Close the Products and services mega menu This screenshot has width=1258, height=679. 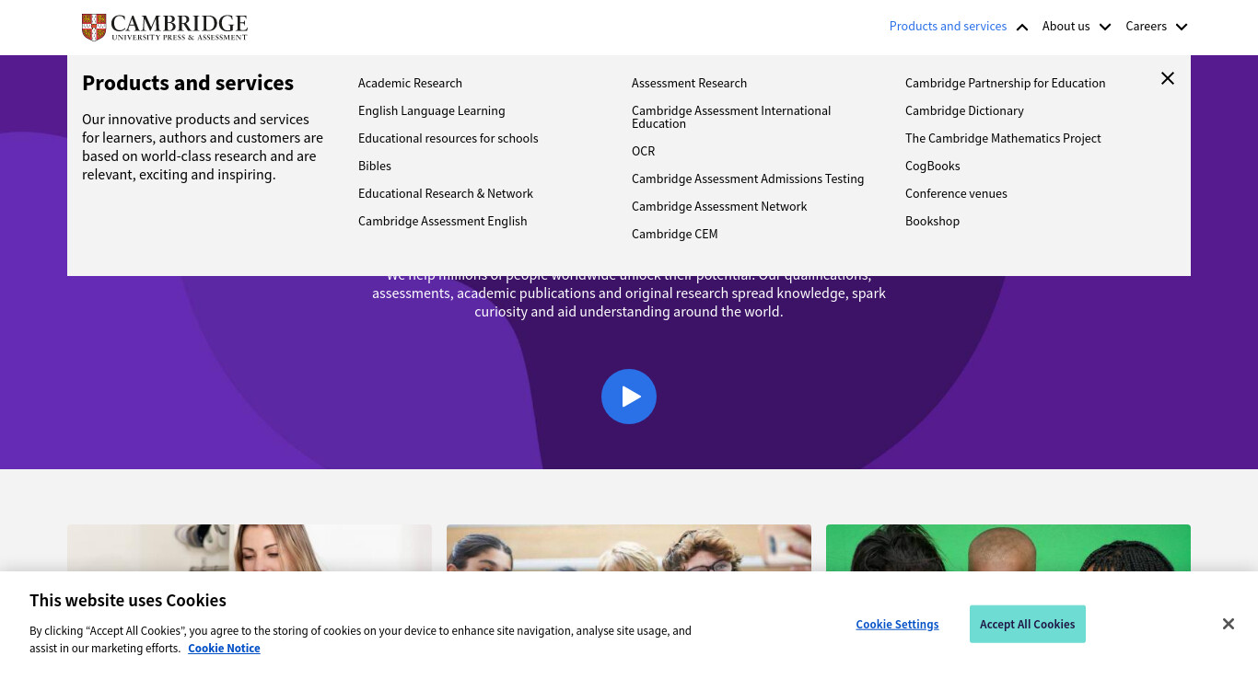1168,78
